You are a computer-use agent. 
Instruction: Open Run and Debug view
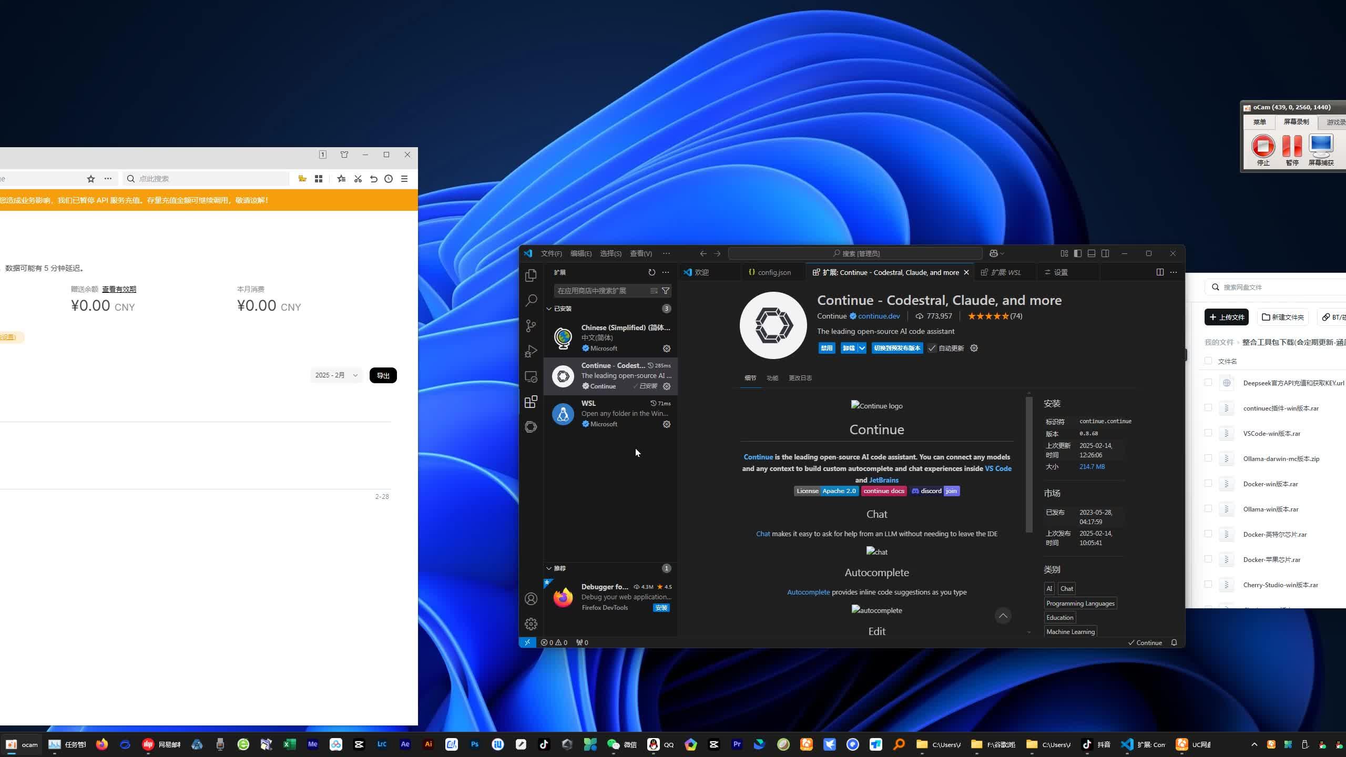tap(531, 351)
